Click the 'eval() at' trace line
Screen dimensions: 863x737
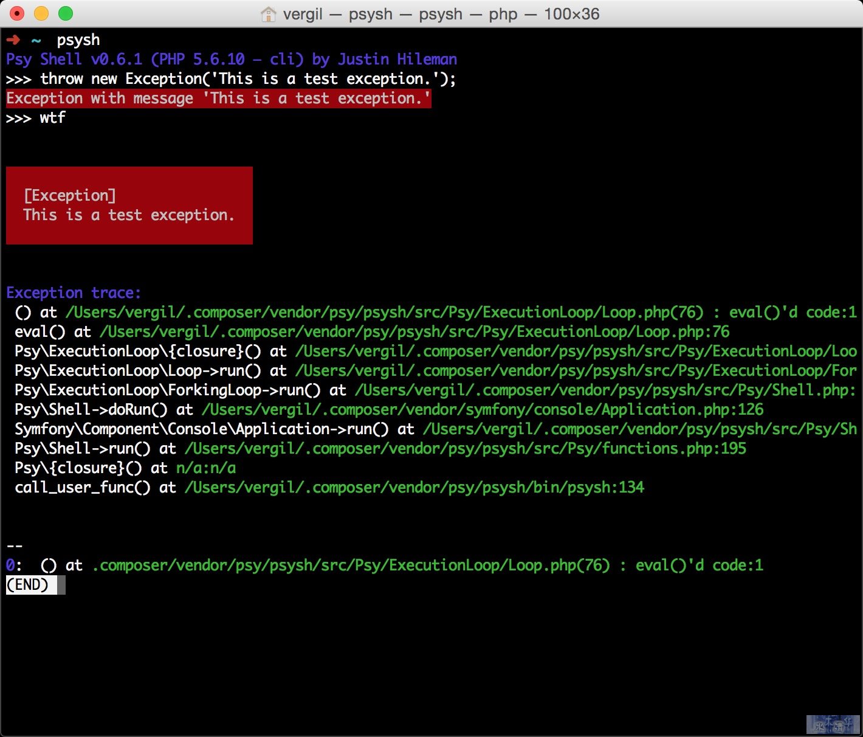(x=372, y=332)
